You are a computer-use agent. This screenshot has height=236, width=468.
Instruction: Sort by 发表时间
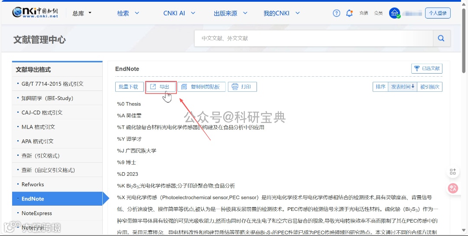click(402, 87)
